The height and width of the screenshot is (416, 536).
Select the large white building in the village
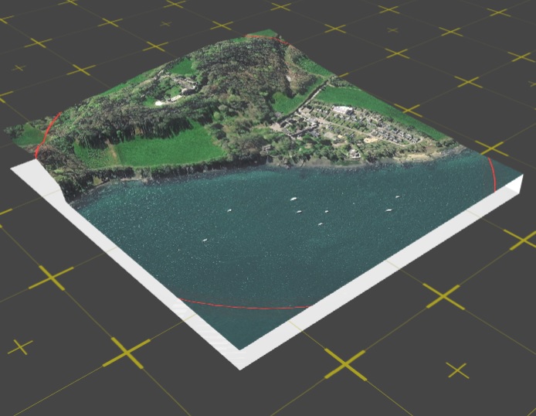click(343, 111)
